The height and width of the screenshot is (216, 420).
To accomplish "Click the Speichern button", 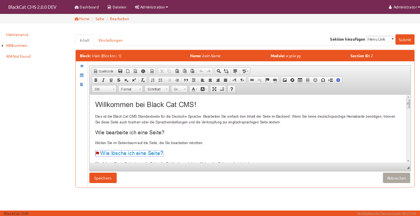I will 103,178.
